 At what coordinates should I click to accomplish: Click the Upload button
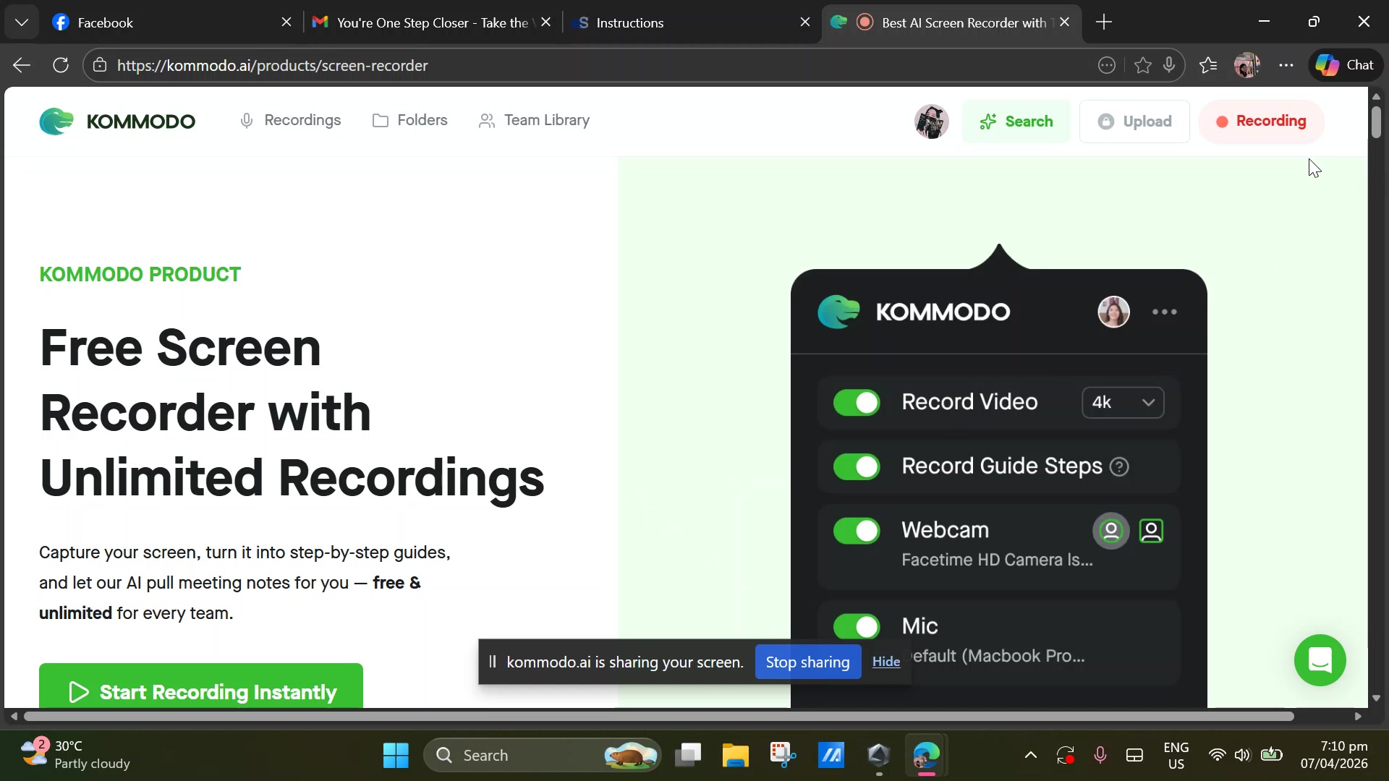tap(1134, 121)
